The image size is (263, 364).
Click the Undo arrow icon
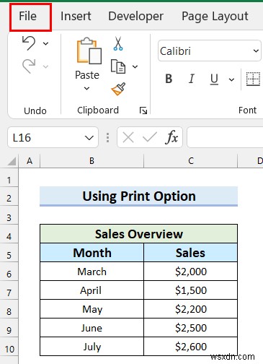[29, 43]
